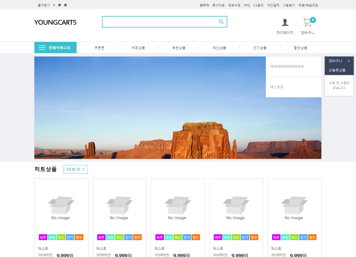
Task: Click the 히트 badge on first product
Action: pyautogui.click(x=43, y=237)
